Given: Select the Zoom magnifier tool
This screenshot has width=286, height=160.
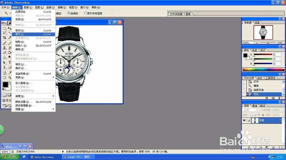Looking at the screenshot, I should [9, 77].
